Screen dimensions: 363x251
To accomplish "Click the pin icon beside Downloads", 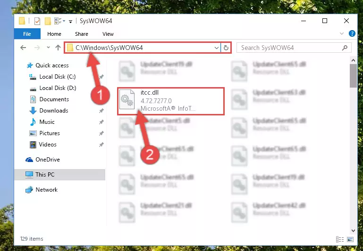I will [101, 111].
